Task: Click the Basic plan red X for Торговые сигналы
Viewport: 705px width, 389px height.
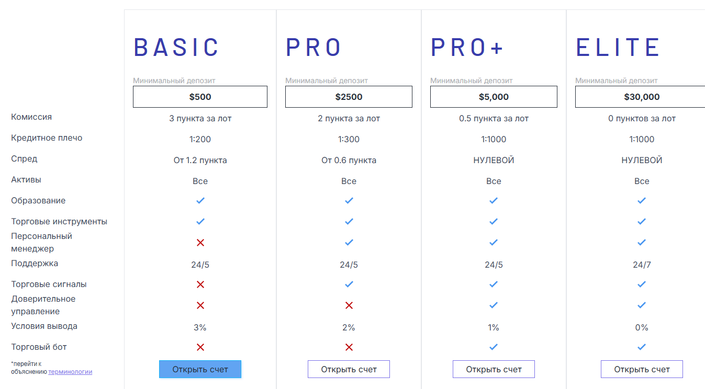Action: [x=200, y=284]
